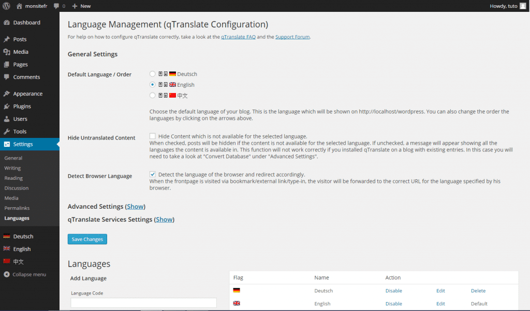The image size is (530, 311).
Task: Enable Hide Content for untranslated posts
Action: [153, 136]
